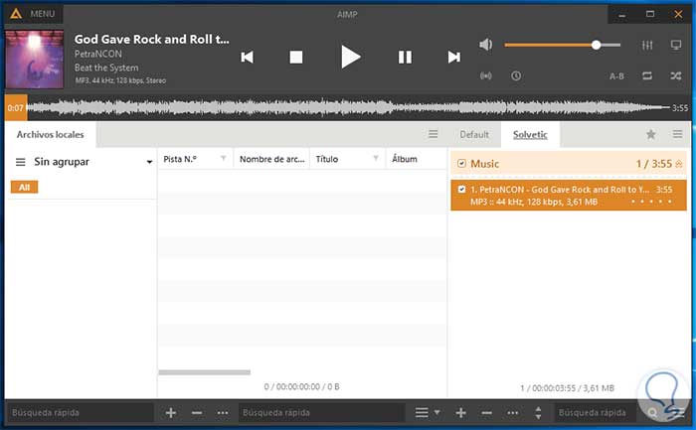Open the internet radio capture icon

(x=485, y=75)
